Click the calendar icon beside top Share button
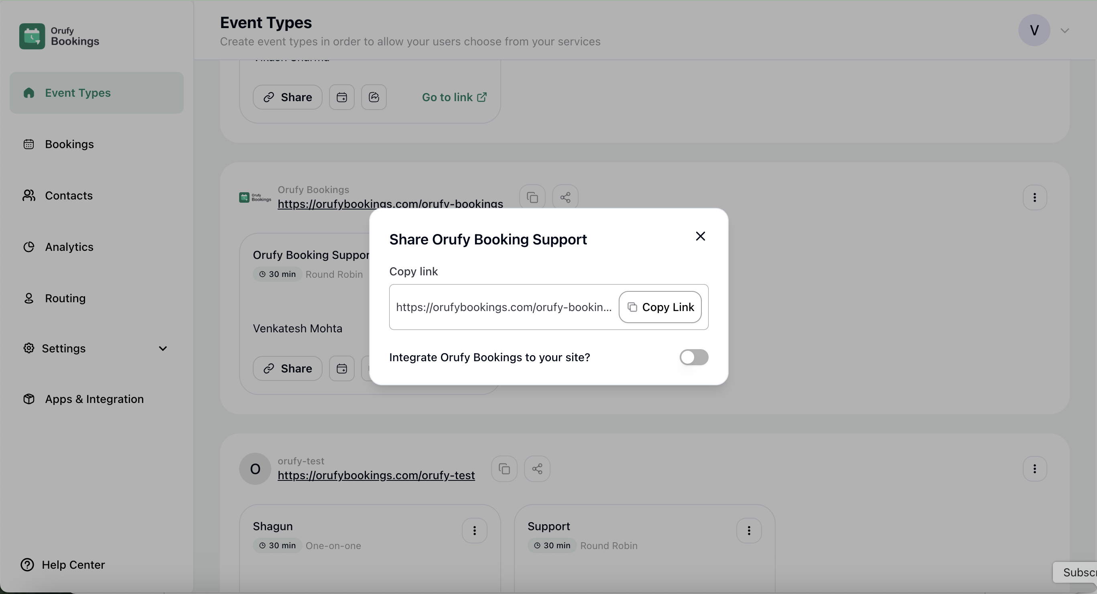The height and width of the screenshot is (594, 1097). 341,97
